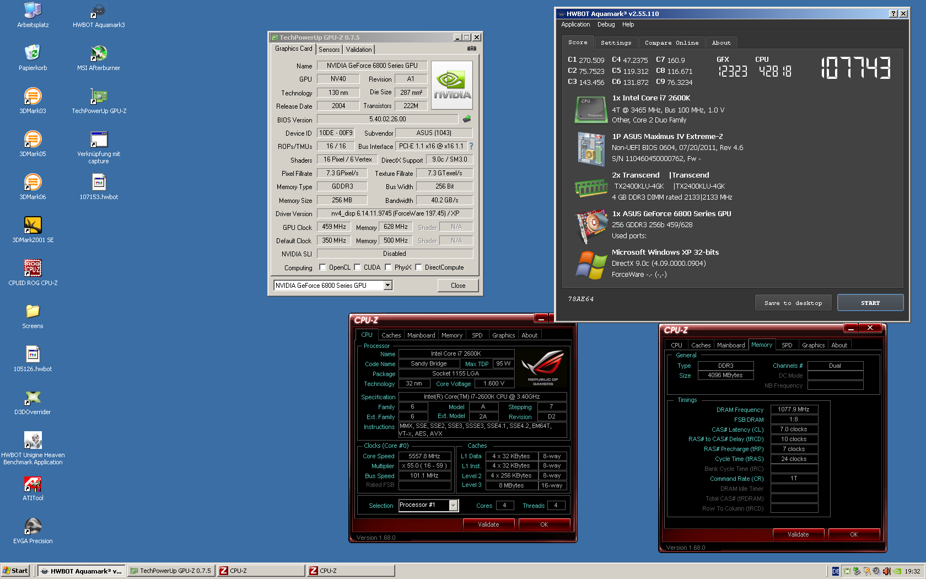Open SPD tab in right CPU-Z window

(787, 345)
